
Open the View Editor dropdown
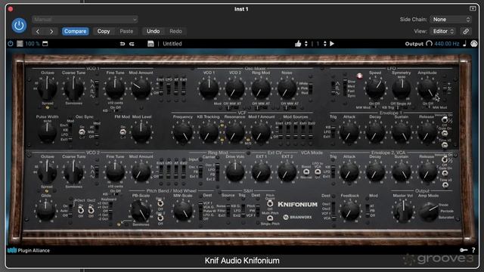pyautogui.click(x=443, y=32)
